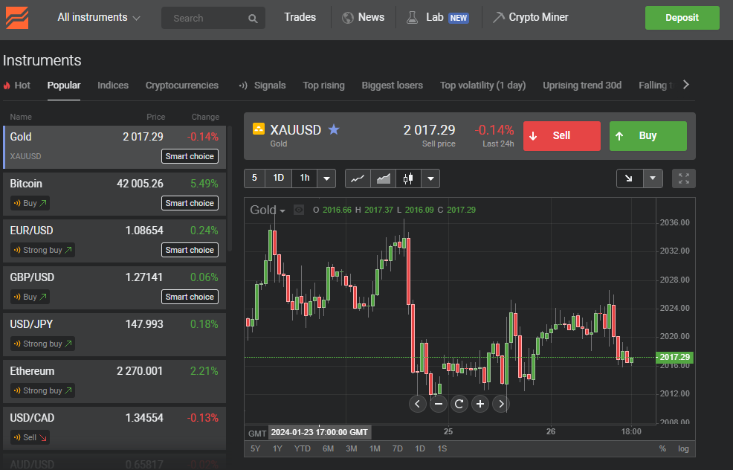Click the fullscreen chart expand icon
Image resolution: width=733 pixels, height=470 pixels.
click(684, 178)
